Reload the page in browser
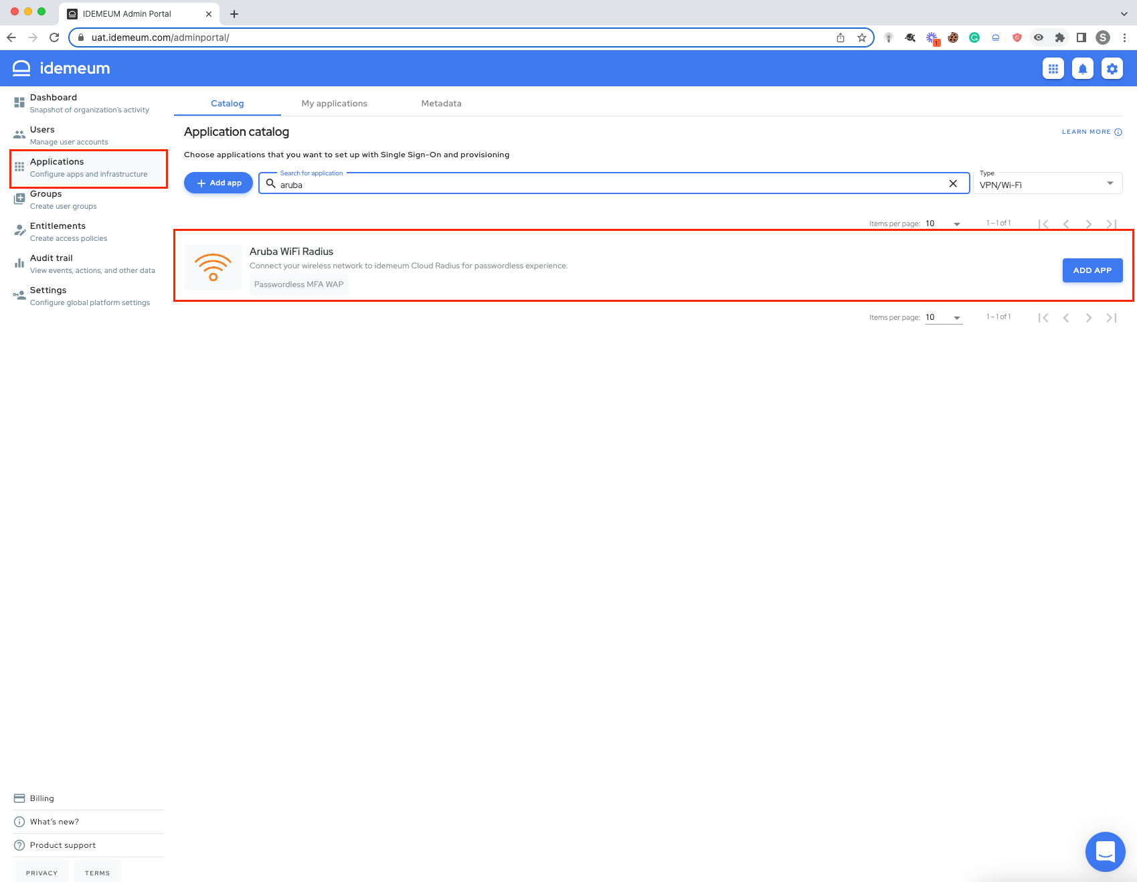 (x=54, y=37)
